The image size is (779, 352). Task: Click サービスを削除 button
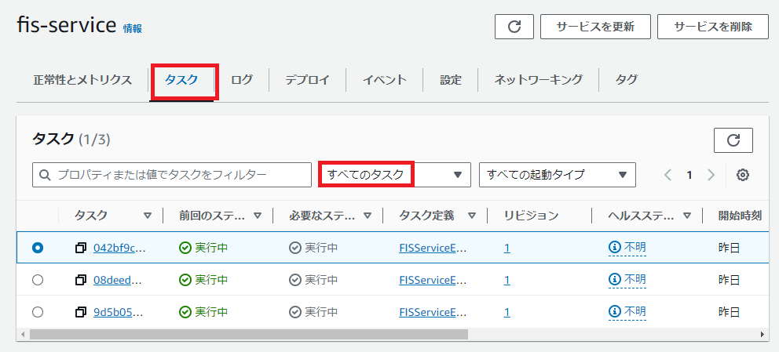click(713, 27)
